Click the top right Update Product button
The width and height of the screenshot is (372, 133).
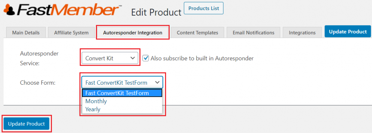[x=348, y=32]
